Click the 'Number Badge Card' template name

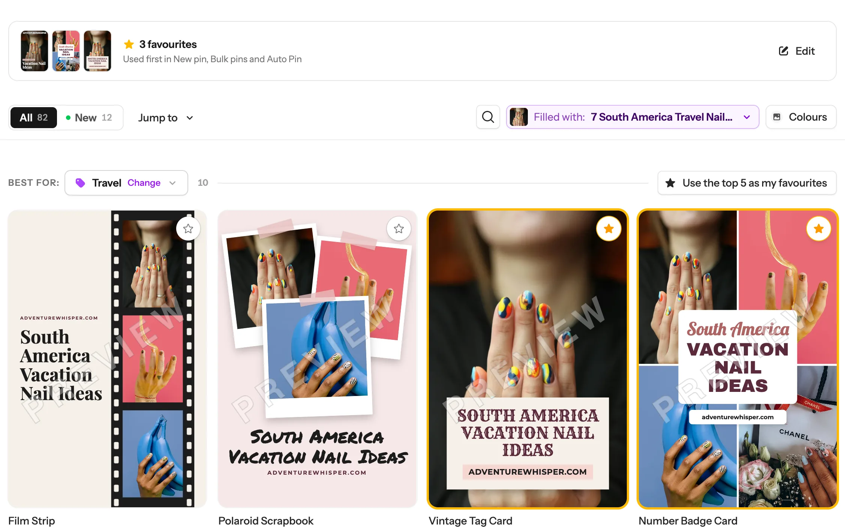688,521
